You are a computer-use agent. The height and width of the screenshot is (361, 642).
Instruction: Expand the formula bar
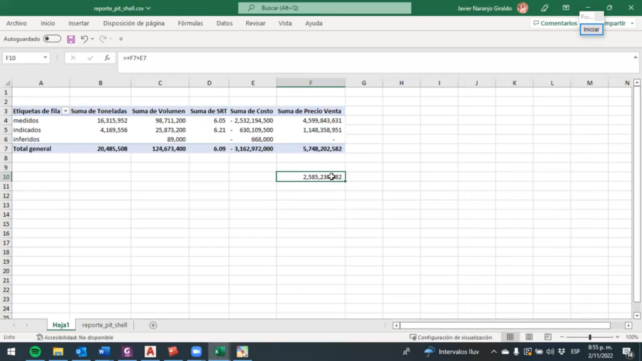click(636, 58)
